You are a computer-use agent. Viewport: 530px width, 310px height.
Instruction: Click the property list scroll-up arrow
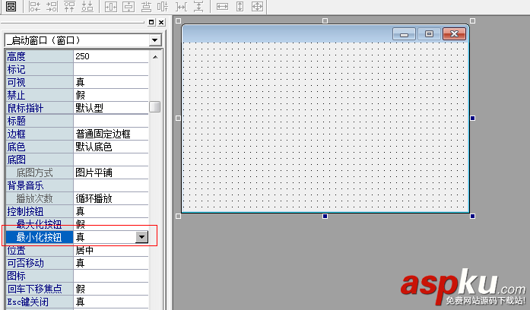(x=155, y=57)
